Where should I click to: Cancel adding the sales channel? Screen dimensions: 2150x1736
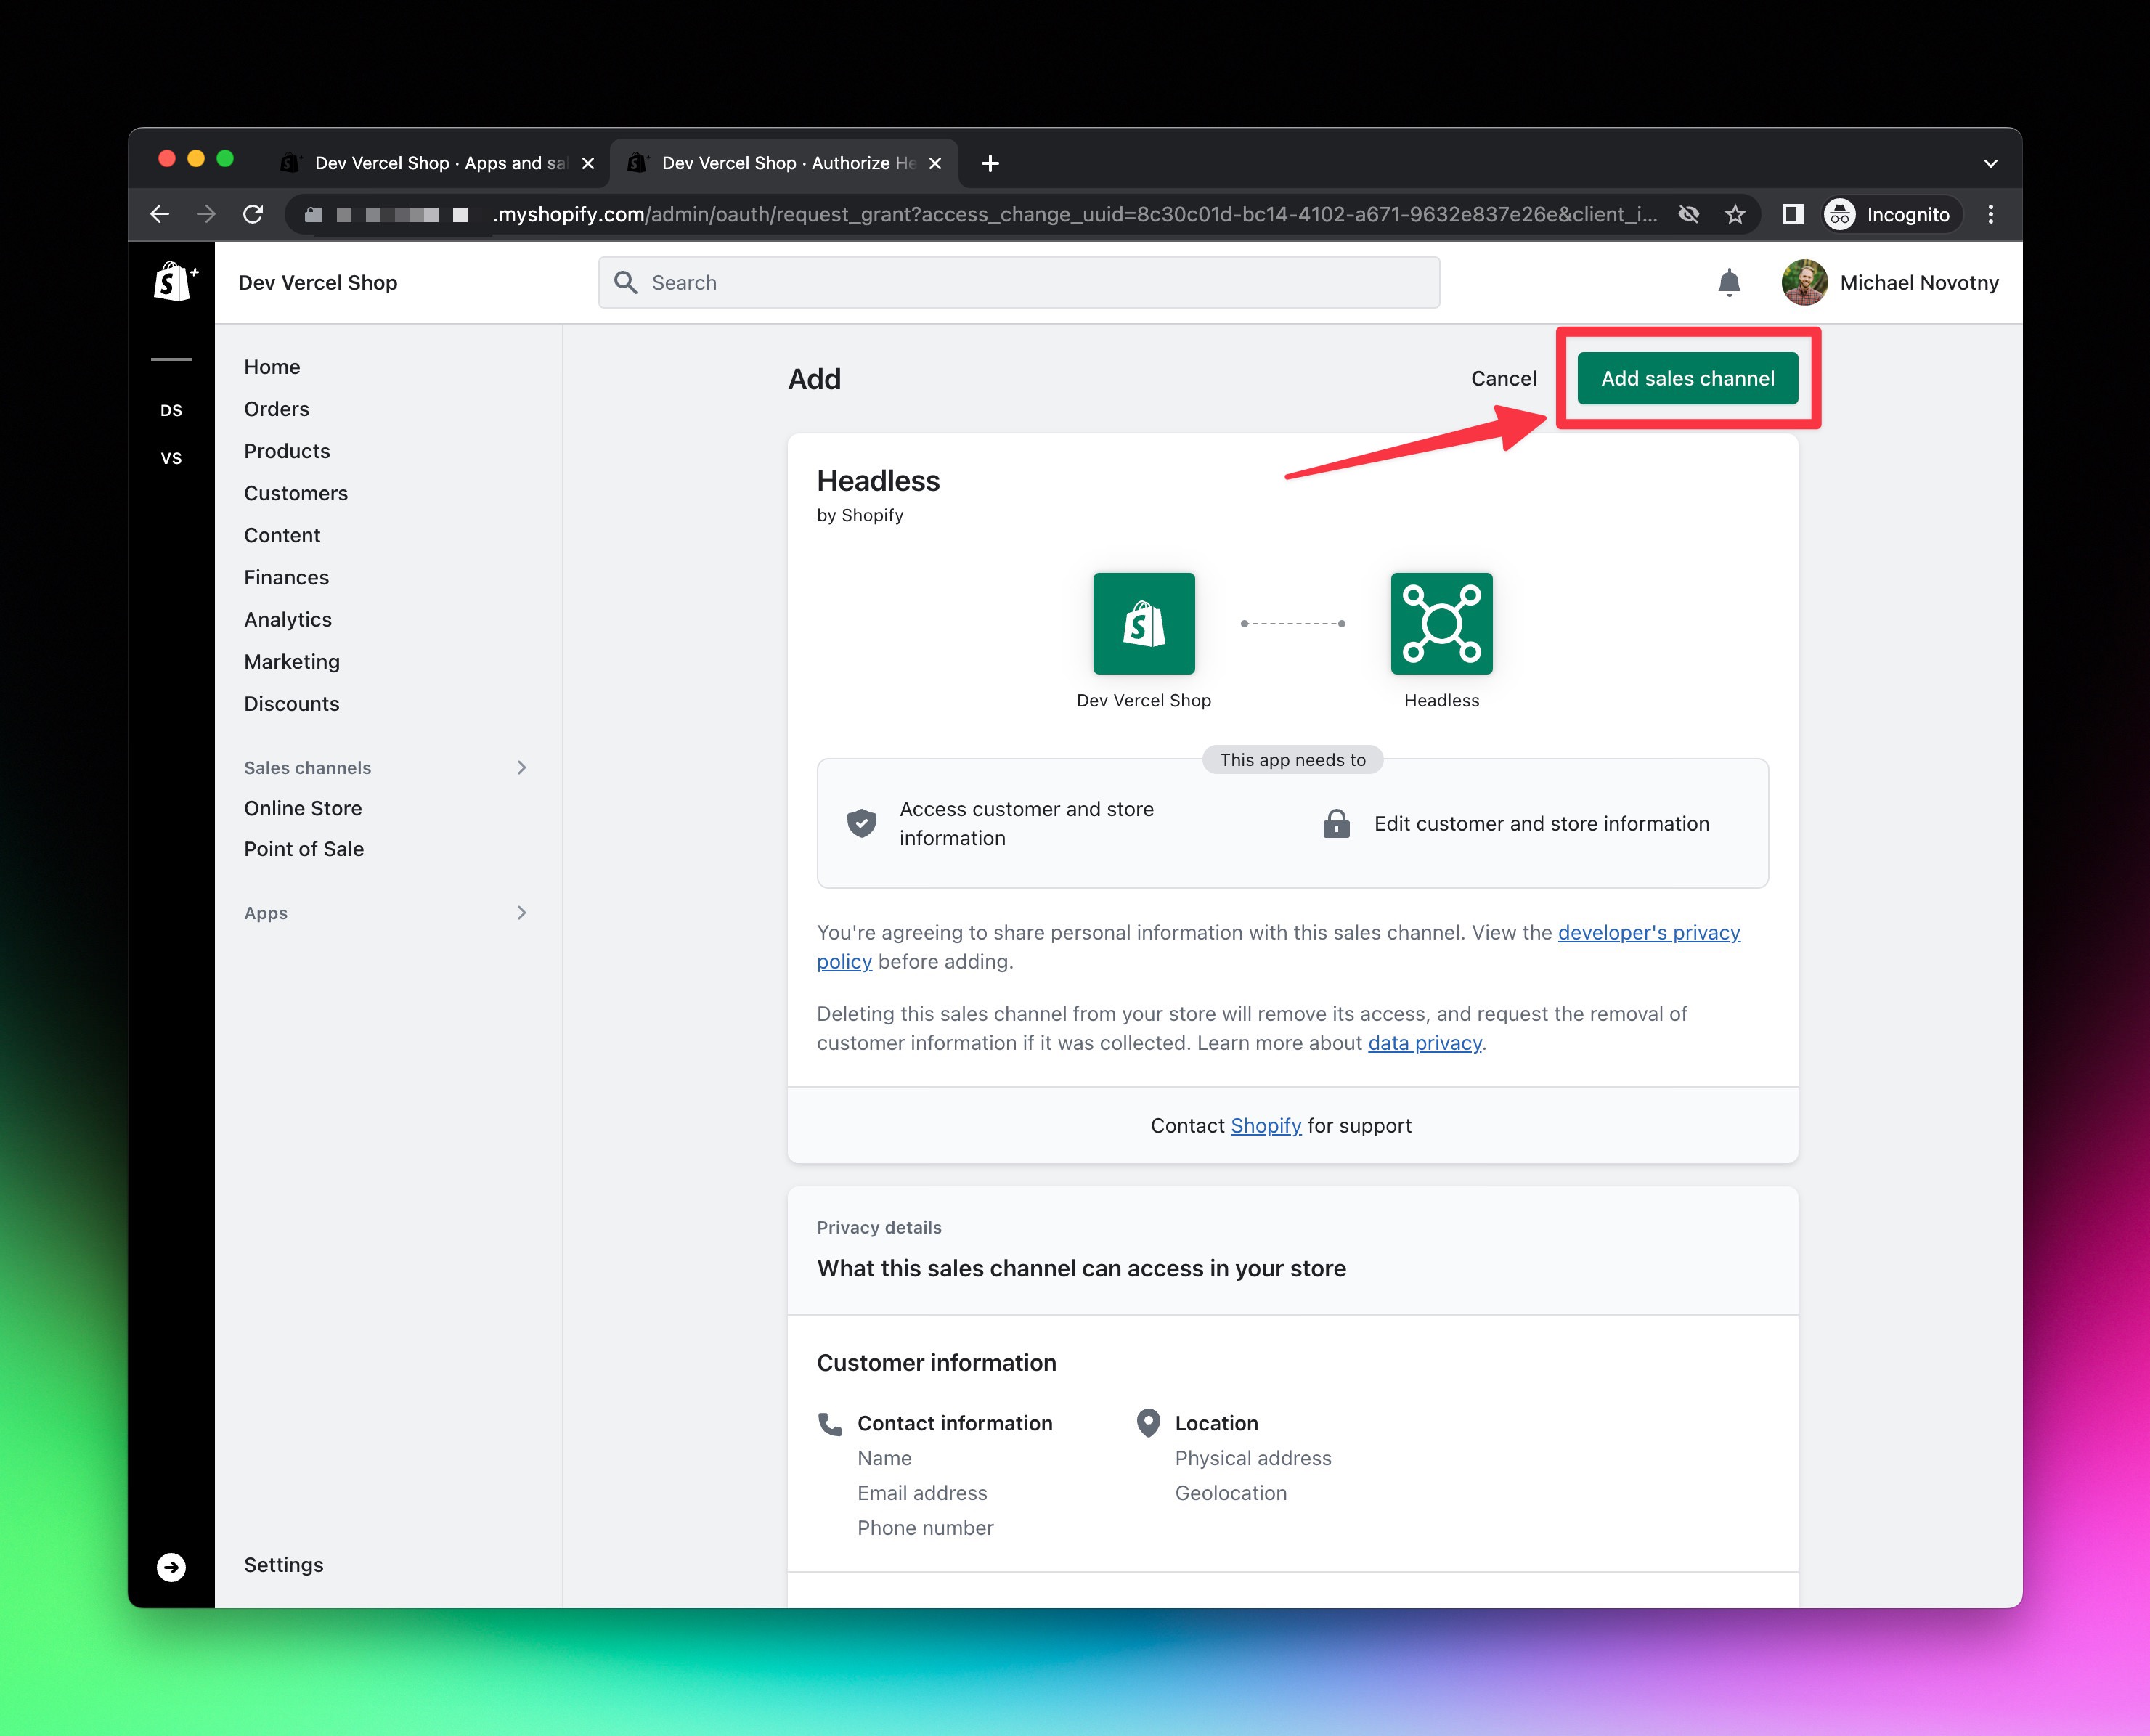coord(1503,378)
